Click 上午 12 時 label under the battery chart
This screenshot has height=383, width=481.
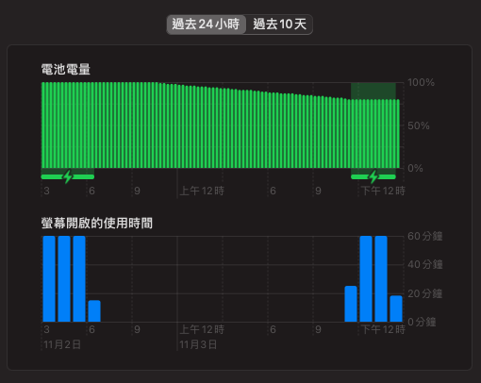coord(202,191)
